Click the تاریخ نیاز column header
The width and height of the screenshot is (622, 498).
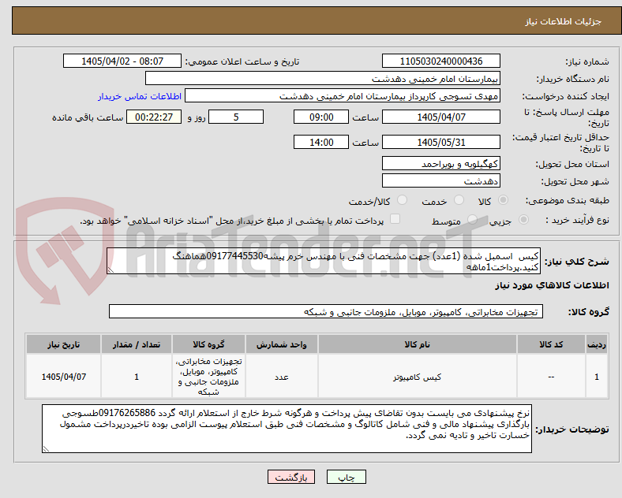point(63,344)
